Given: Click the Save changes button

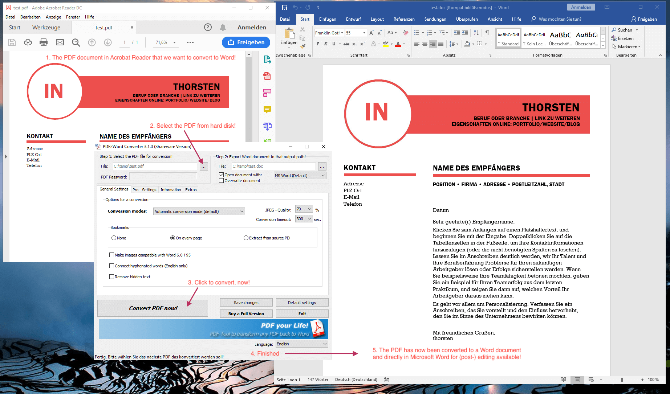Looking at the screenshot, I should [x=246, y=303].
